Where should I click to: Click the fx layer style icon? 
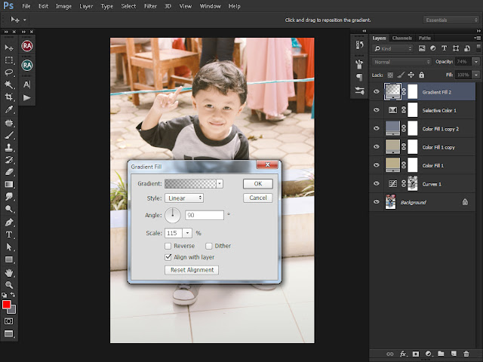coord(404,353)
